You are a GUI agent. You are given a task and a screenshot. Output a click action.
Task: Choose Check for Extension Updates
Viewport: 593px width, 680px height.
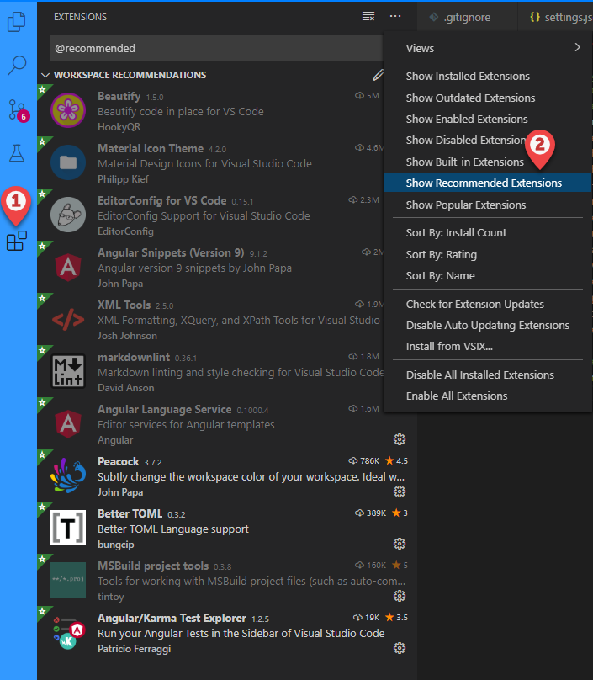click(488, 305)
